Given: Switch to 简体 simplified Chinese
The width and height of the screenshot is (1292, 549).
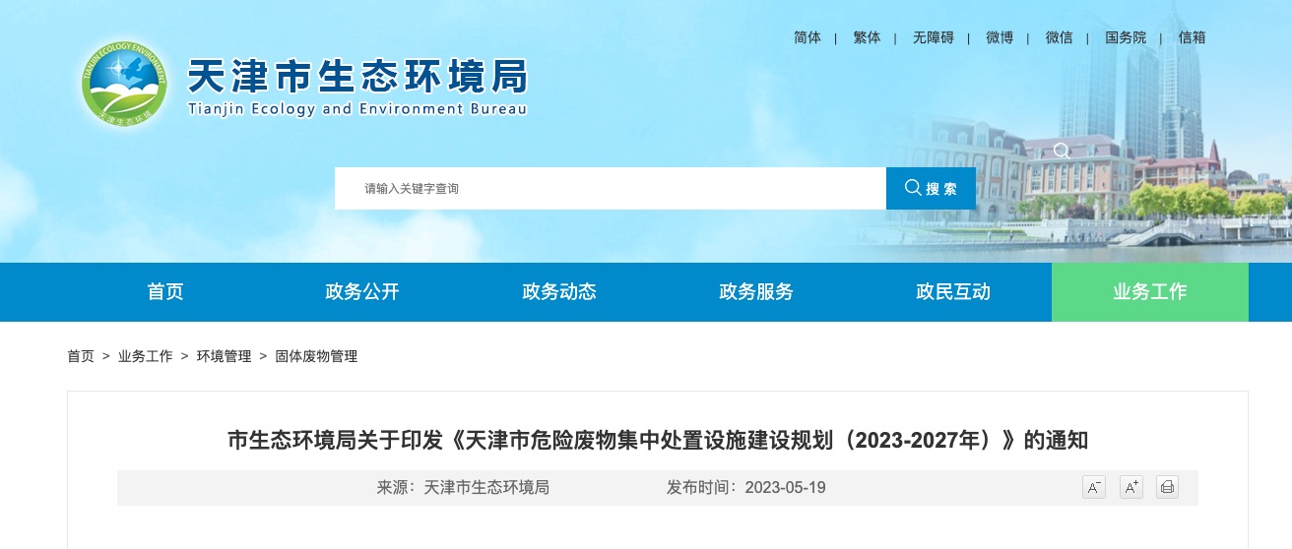Looking at the screenshot, I should pyautogui.click(x=807, y=37).
